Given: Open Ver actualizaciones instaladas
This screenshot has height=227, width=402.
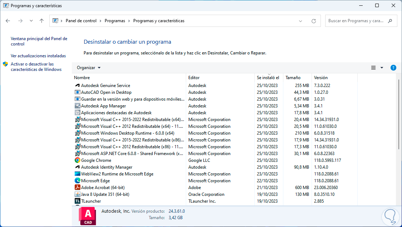Looking at the screenshot, I should click(38, 56).
